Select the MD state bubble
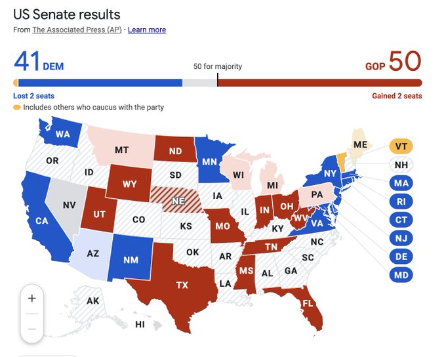This screenshot has height=357, width=446. pyautogui.click(x=401, y=275)
